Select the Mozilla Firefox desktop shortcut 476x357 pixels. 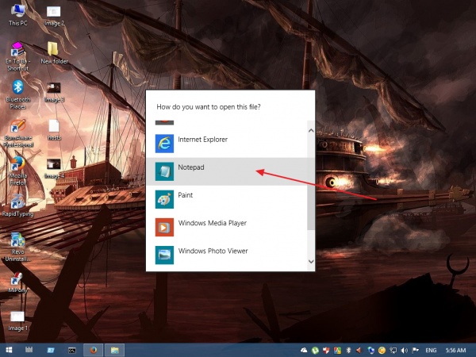pos(17,165)
